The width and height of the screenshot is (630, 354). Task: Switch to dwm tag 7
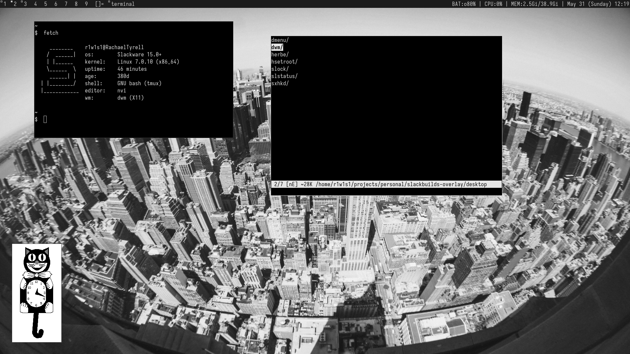point(66,4)
